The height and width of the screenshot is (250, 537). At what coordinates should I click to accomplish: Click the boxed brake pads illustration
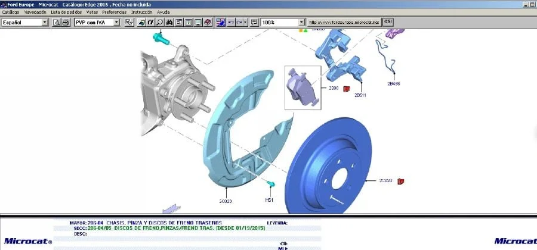(303, 87)
